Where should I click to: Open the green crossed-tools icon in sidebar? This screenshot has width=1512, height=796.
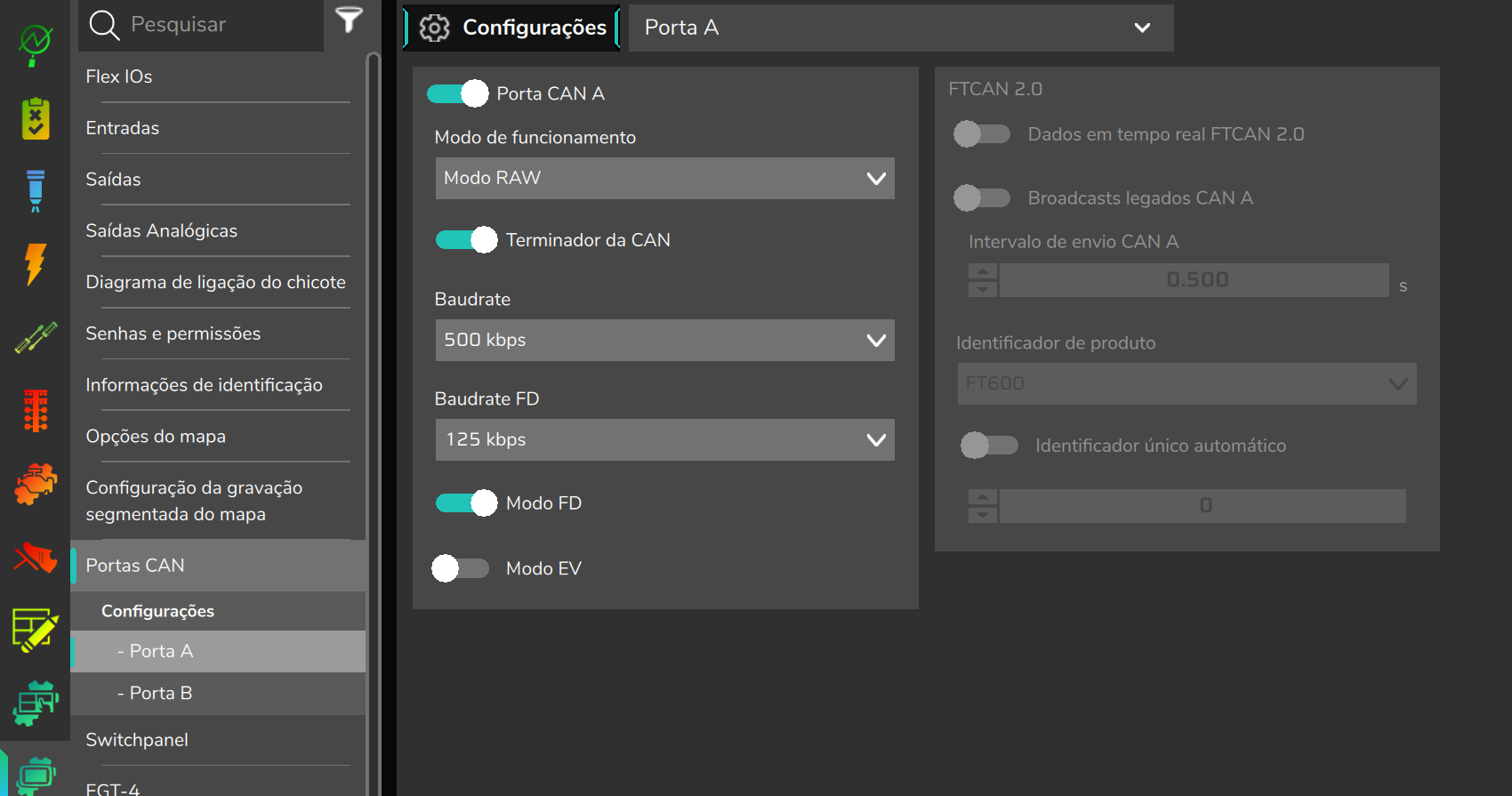point(36,337)
